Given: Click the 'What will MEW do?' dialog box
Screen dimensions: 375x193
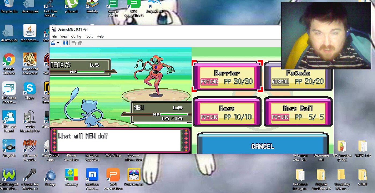Looking at the screenshot, I should tap(120, 140).
